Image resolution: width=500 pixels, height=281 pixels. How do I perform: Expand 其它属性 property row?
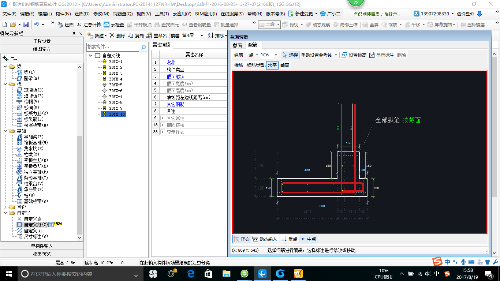coord(163,118)
